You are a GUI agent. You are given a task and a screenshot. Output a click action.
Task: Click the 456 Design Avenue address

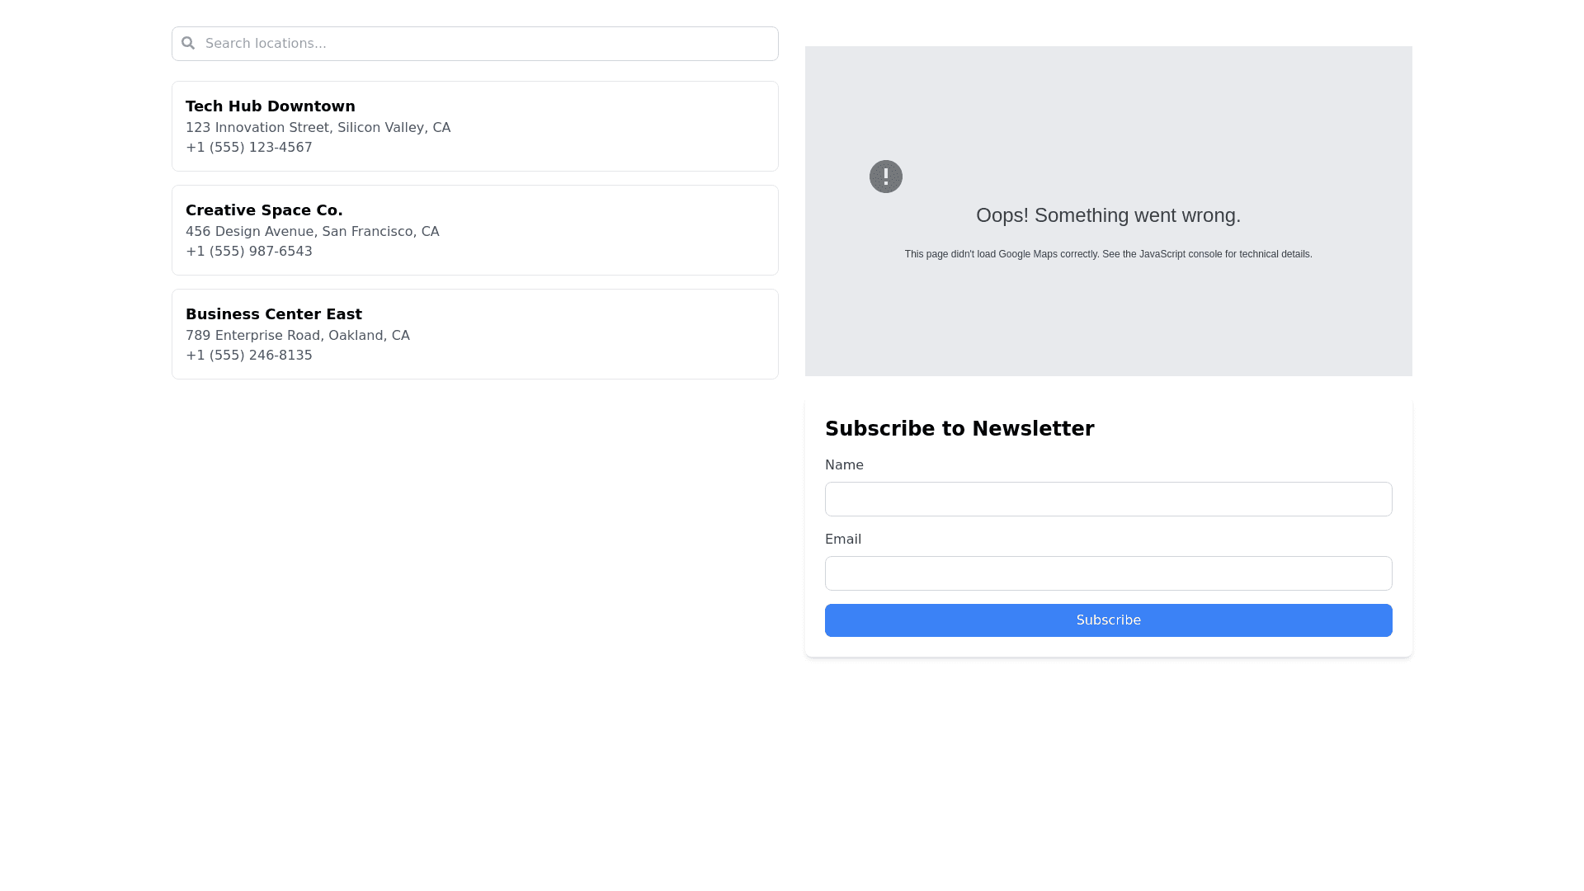(x=312, y=232)
